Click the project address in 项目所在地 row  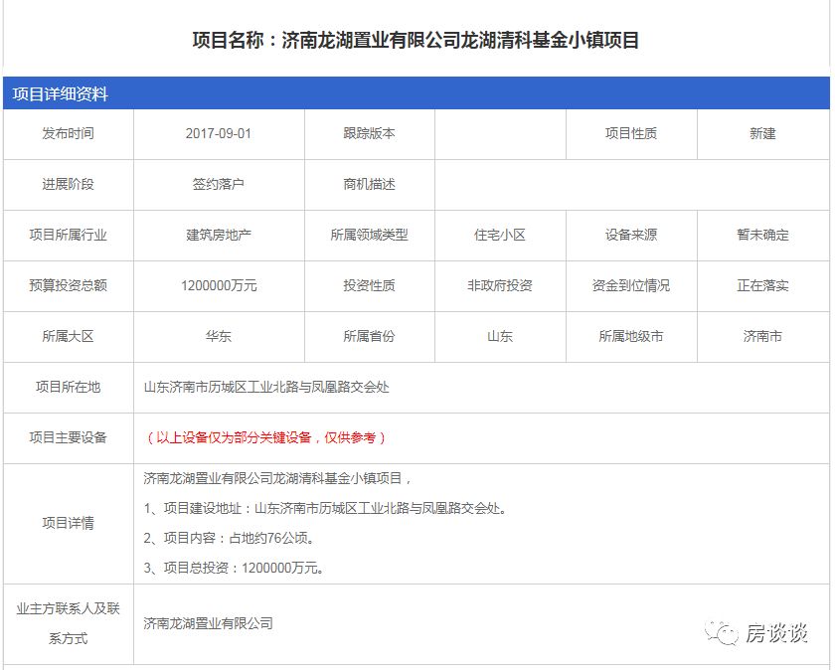click(x=266, y=387)
